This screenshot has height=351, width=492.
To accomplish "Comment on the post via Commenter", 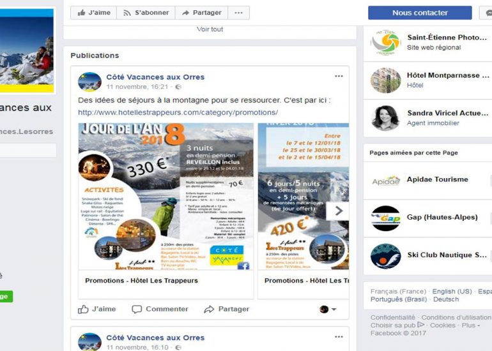I will (160, 309).
